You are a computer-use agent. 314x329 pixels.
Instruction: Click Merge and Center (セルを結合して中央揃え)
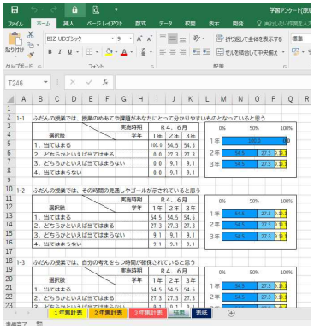coord(247,52)
